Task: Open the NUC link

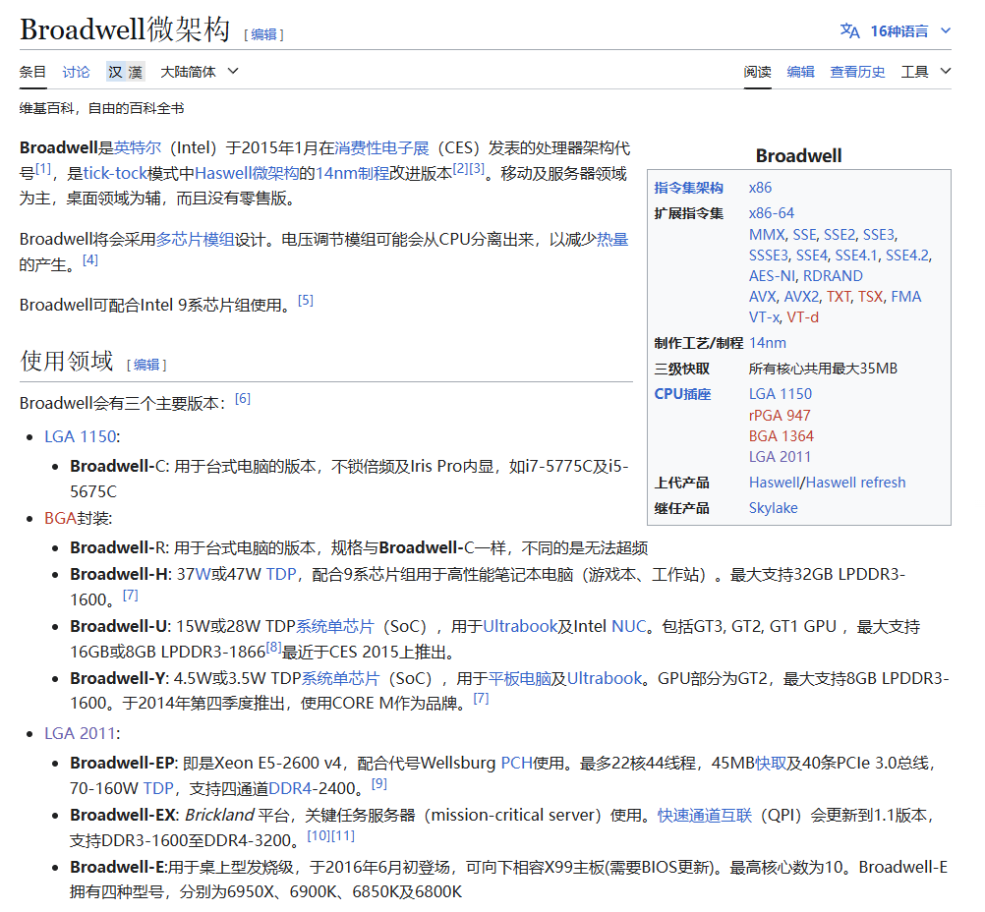Action: (x=629, y=626)
